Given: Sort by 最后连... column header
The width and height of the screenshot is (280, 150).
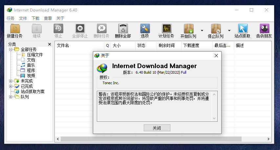Looking at the screenshot, I should point(224,45).
